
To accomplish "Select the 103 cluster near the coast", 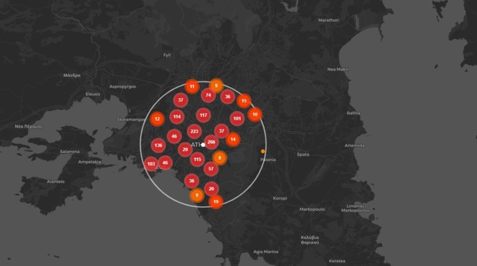I will tap(151, 164).
